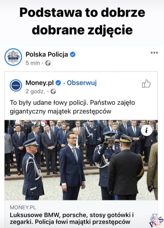164x228 pixels.
Task: Click the Podstawa to dobrze dobrane zdjęcie caption
Action: [82, 21]
